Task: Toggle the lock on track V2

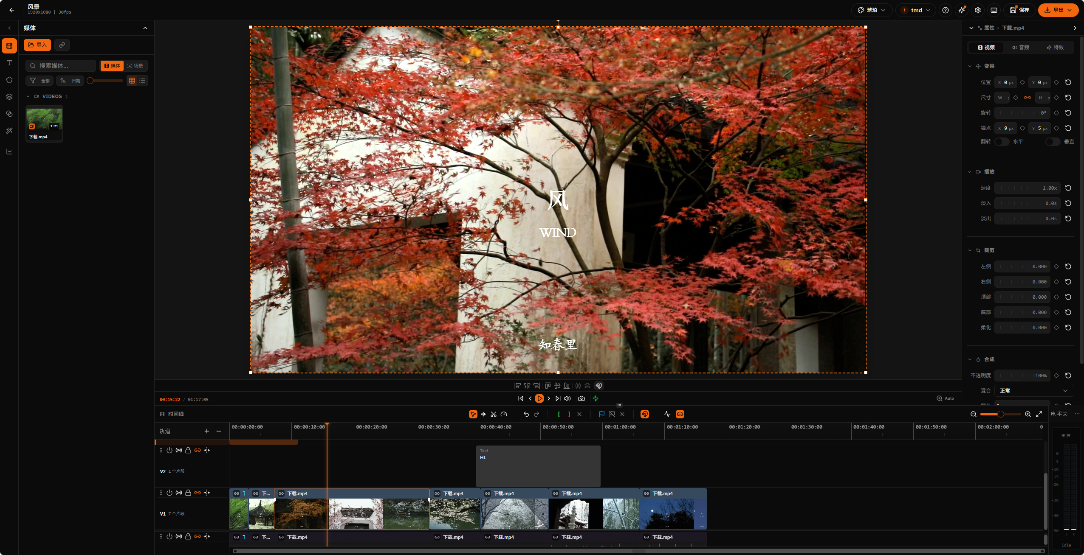Action: tap(188, 450)
